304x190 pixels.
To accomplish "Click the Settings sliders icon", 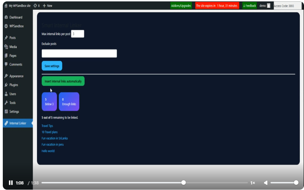I will tap(6, 112).
